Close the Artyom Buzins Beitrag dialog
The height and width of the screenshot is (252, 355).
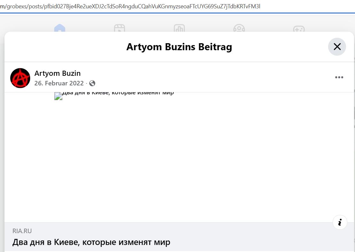pyautogui.click(x=337, y=47)
